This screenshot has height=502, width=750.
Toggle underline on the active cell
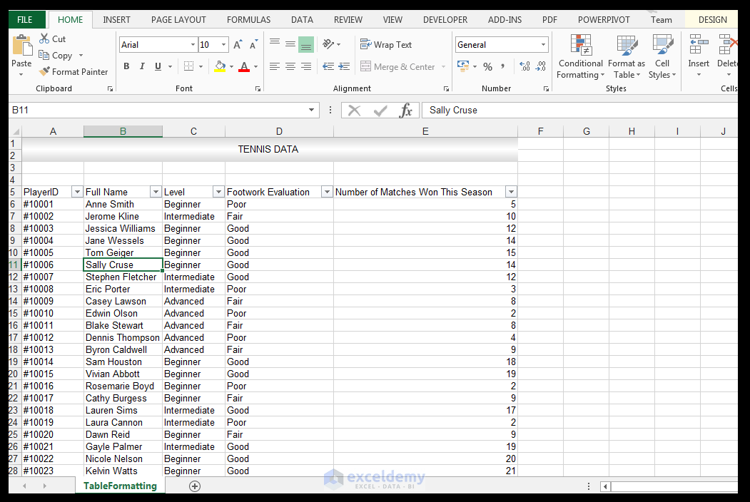click(x=156, y=66)
